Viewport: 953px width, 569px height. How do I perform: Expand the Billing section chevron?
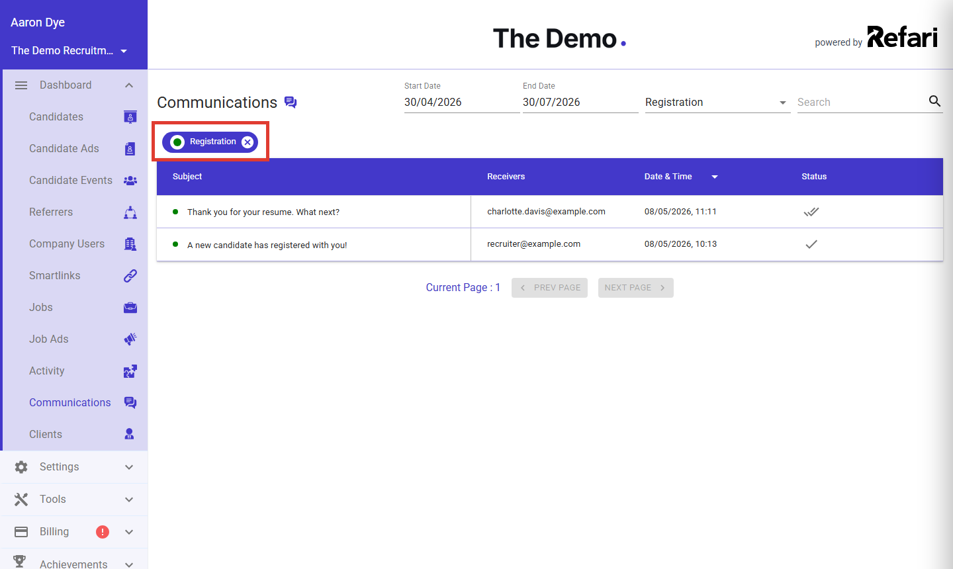[x=129, y=532]
